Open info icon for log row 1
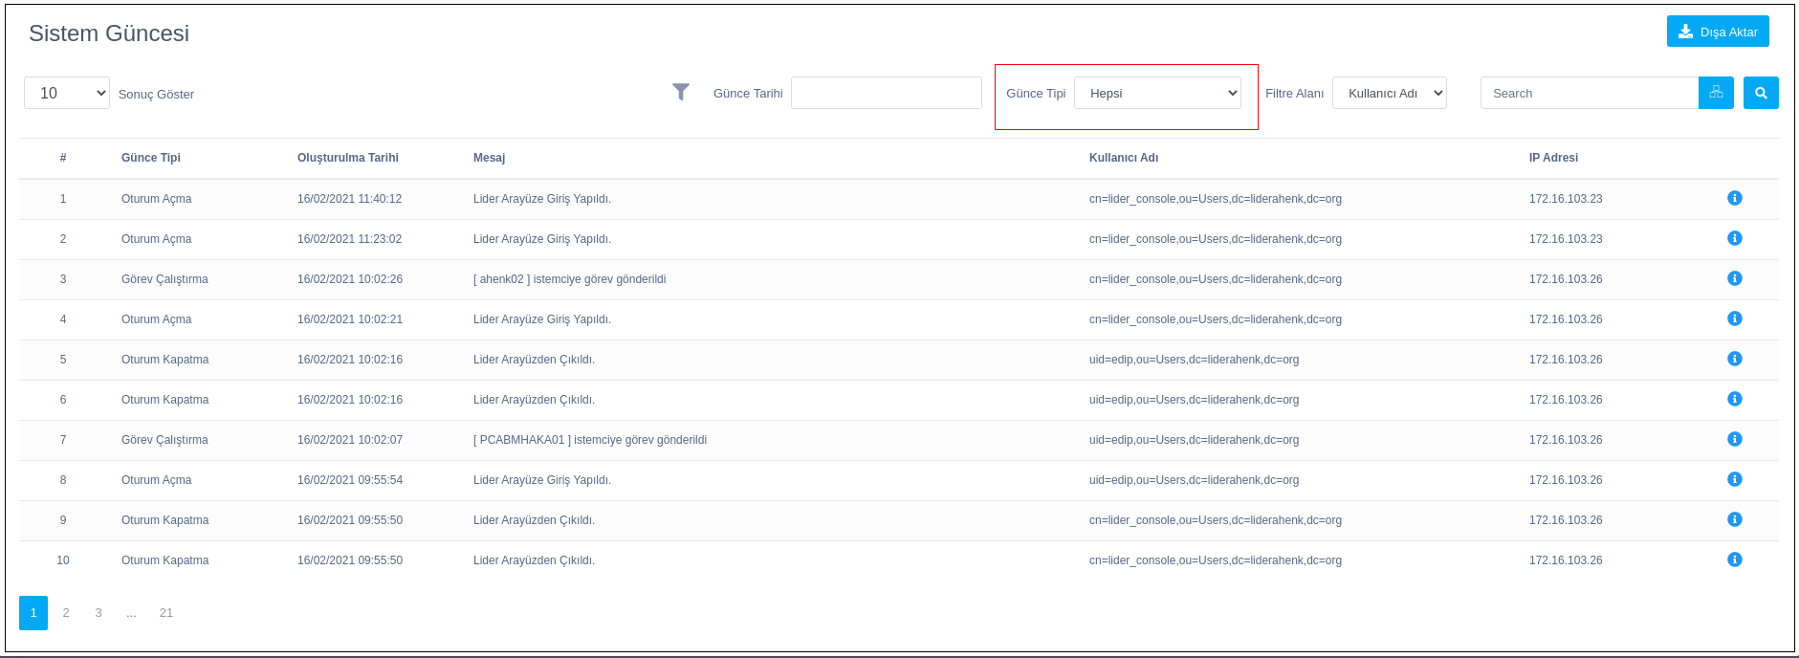Image resolution: width=1799 pixels, height=658 pixels. [1734, 198]
